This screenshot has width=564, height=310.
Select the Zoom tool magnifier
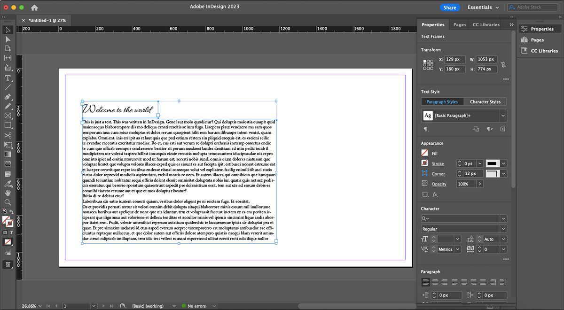point(8,202)
